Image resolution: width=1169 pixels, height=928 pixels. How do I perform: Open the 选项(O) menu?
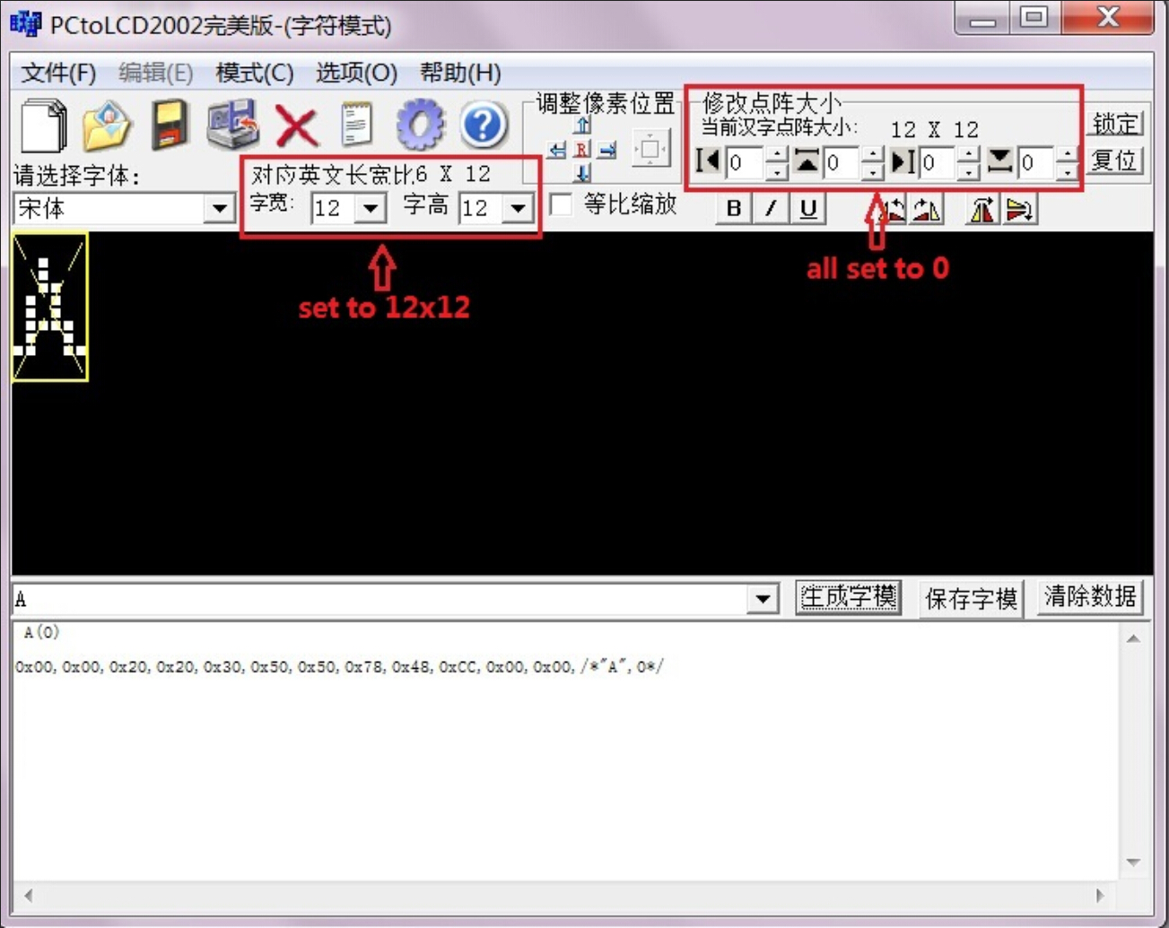356,73
